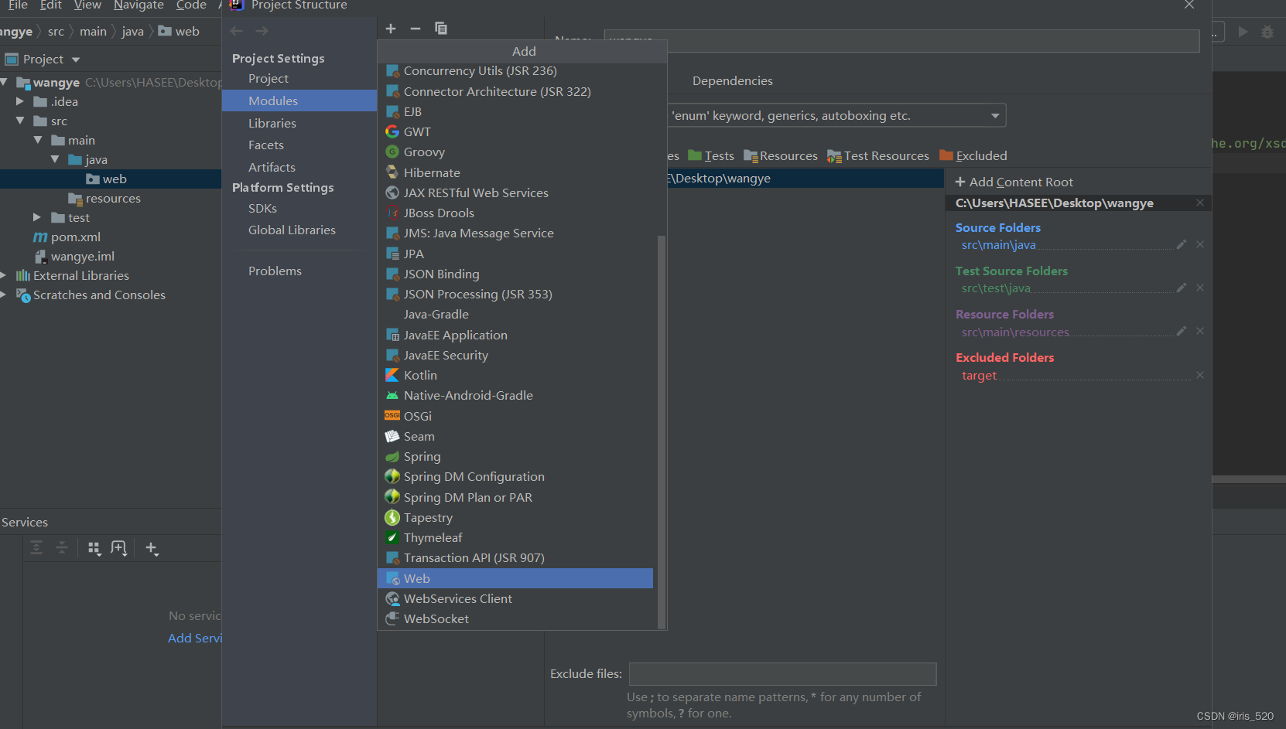The height and width of the screenshot is (729, 1286).
Task: Click the Exclude files input field
Action: tap(782, 674)
